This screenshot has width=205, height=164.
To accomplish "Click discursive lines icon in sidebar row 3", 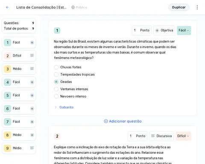I will 32,69.
